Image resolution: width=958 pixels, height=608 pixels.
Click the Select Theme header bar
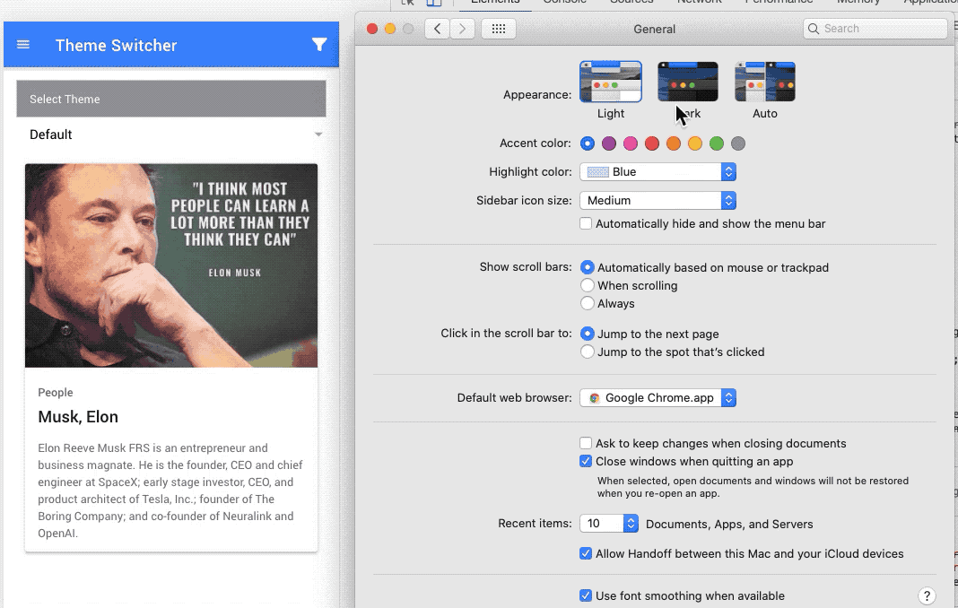[x=171, y=99]
